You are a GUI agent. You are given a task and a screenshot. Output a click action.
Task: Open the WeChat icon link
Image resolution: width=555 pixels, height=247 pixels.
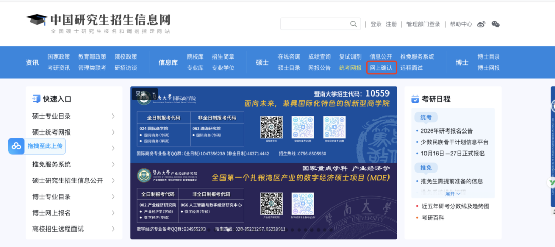click(496, 24)
